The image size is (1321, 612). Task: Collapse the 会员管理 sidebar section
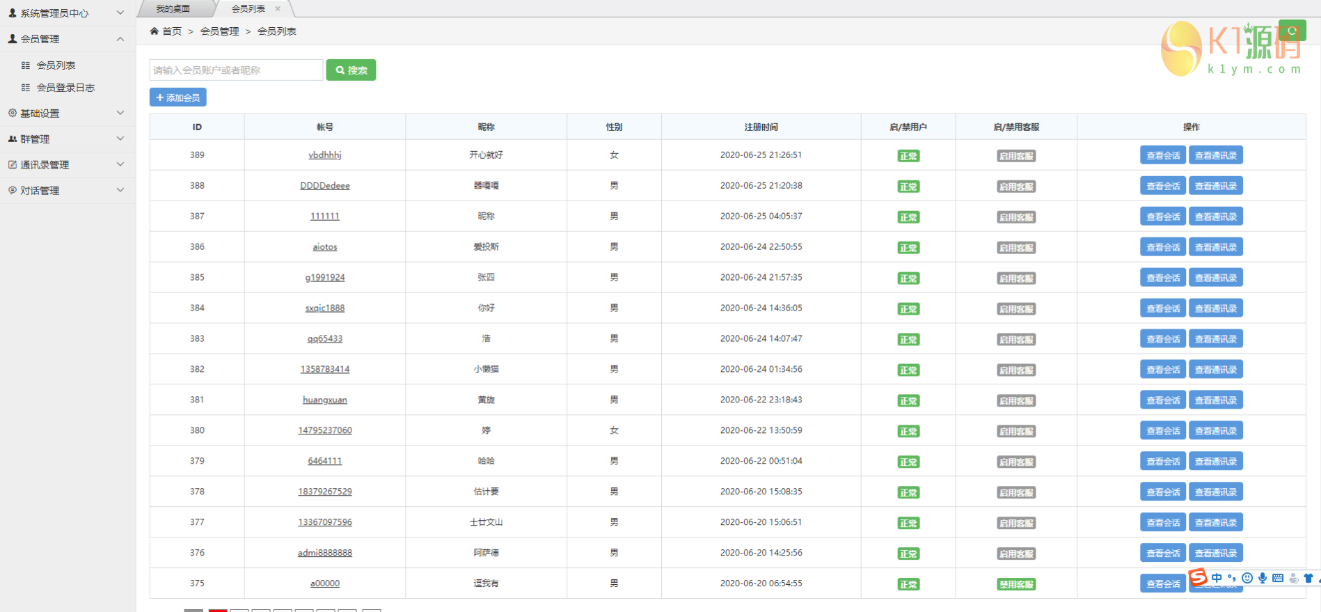coord(67,39)
